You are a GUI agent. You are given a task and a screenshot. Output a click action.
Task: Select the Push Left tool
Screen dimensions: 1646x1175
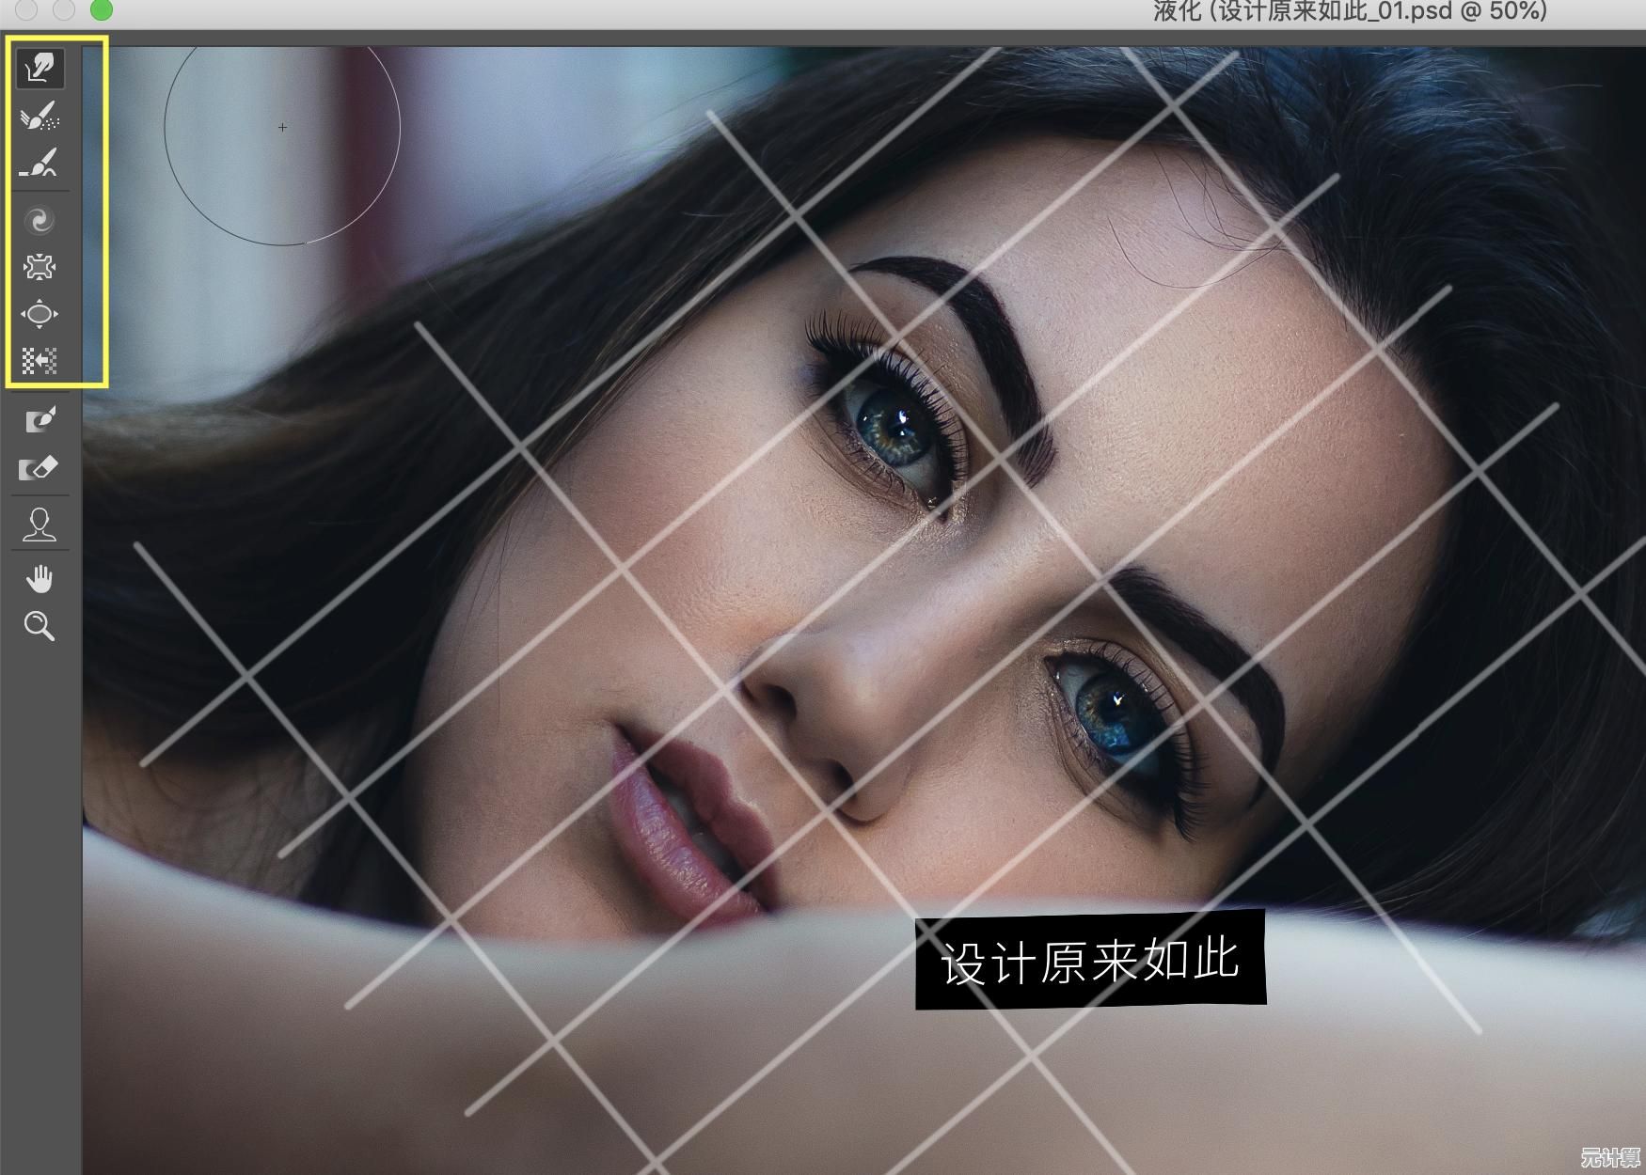point(40,361)
